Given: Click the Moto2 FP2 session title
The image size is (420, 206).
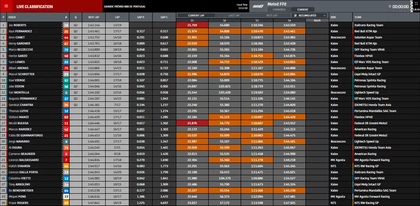Looking at the screenshot, I should click(277, 4).
